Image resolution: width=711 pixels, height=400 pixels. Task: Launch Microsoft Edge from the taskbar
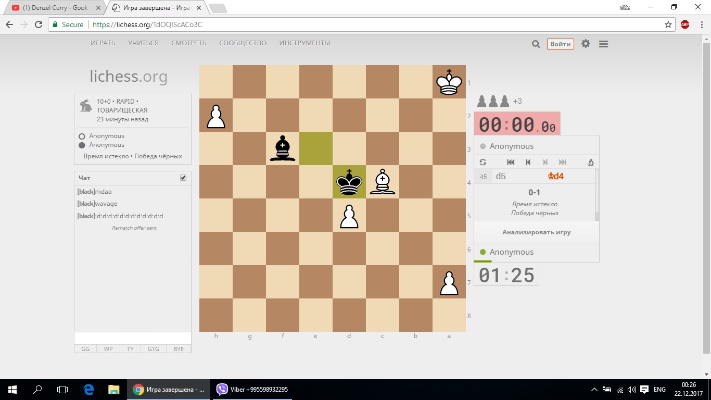[x=88, y=389]
